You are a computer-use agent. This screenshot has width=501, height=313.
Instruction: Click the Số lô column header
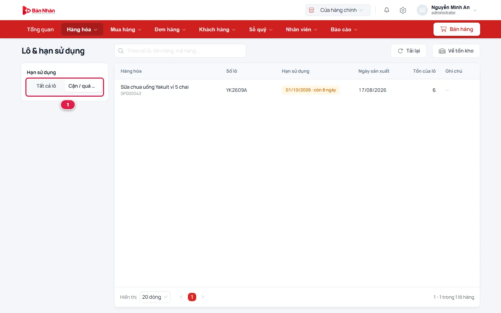[x=232, y=71]
